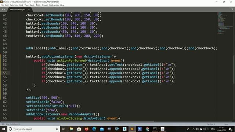This screenshot has width=235, height=132.
Task: Open Mail app from taskbar
Action: [102, 129]
